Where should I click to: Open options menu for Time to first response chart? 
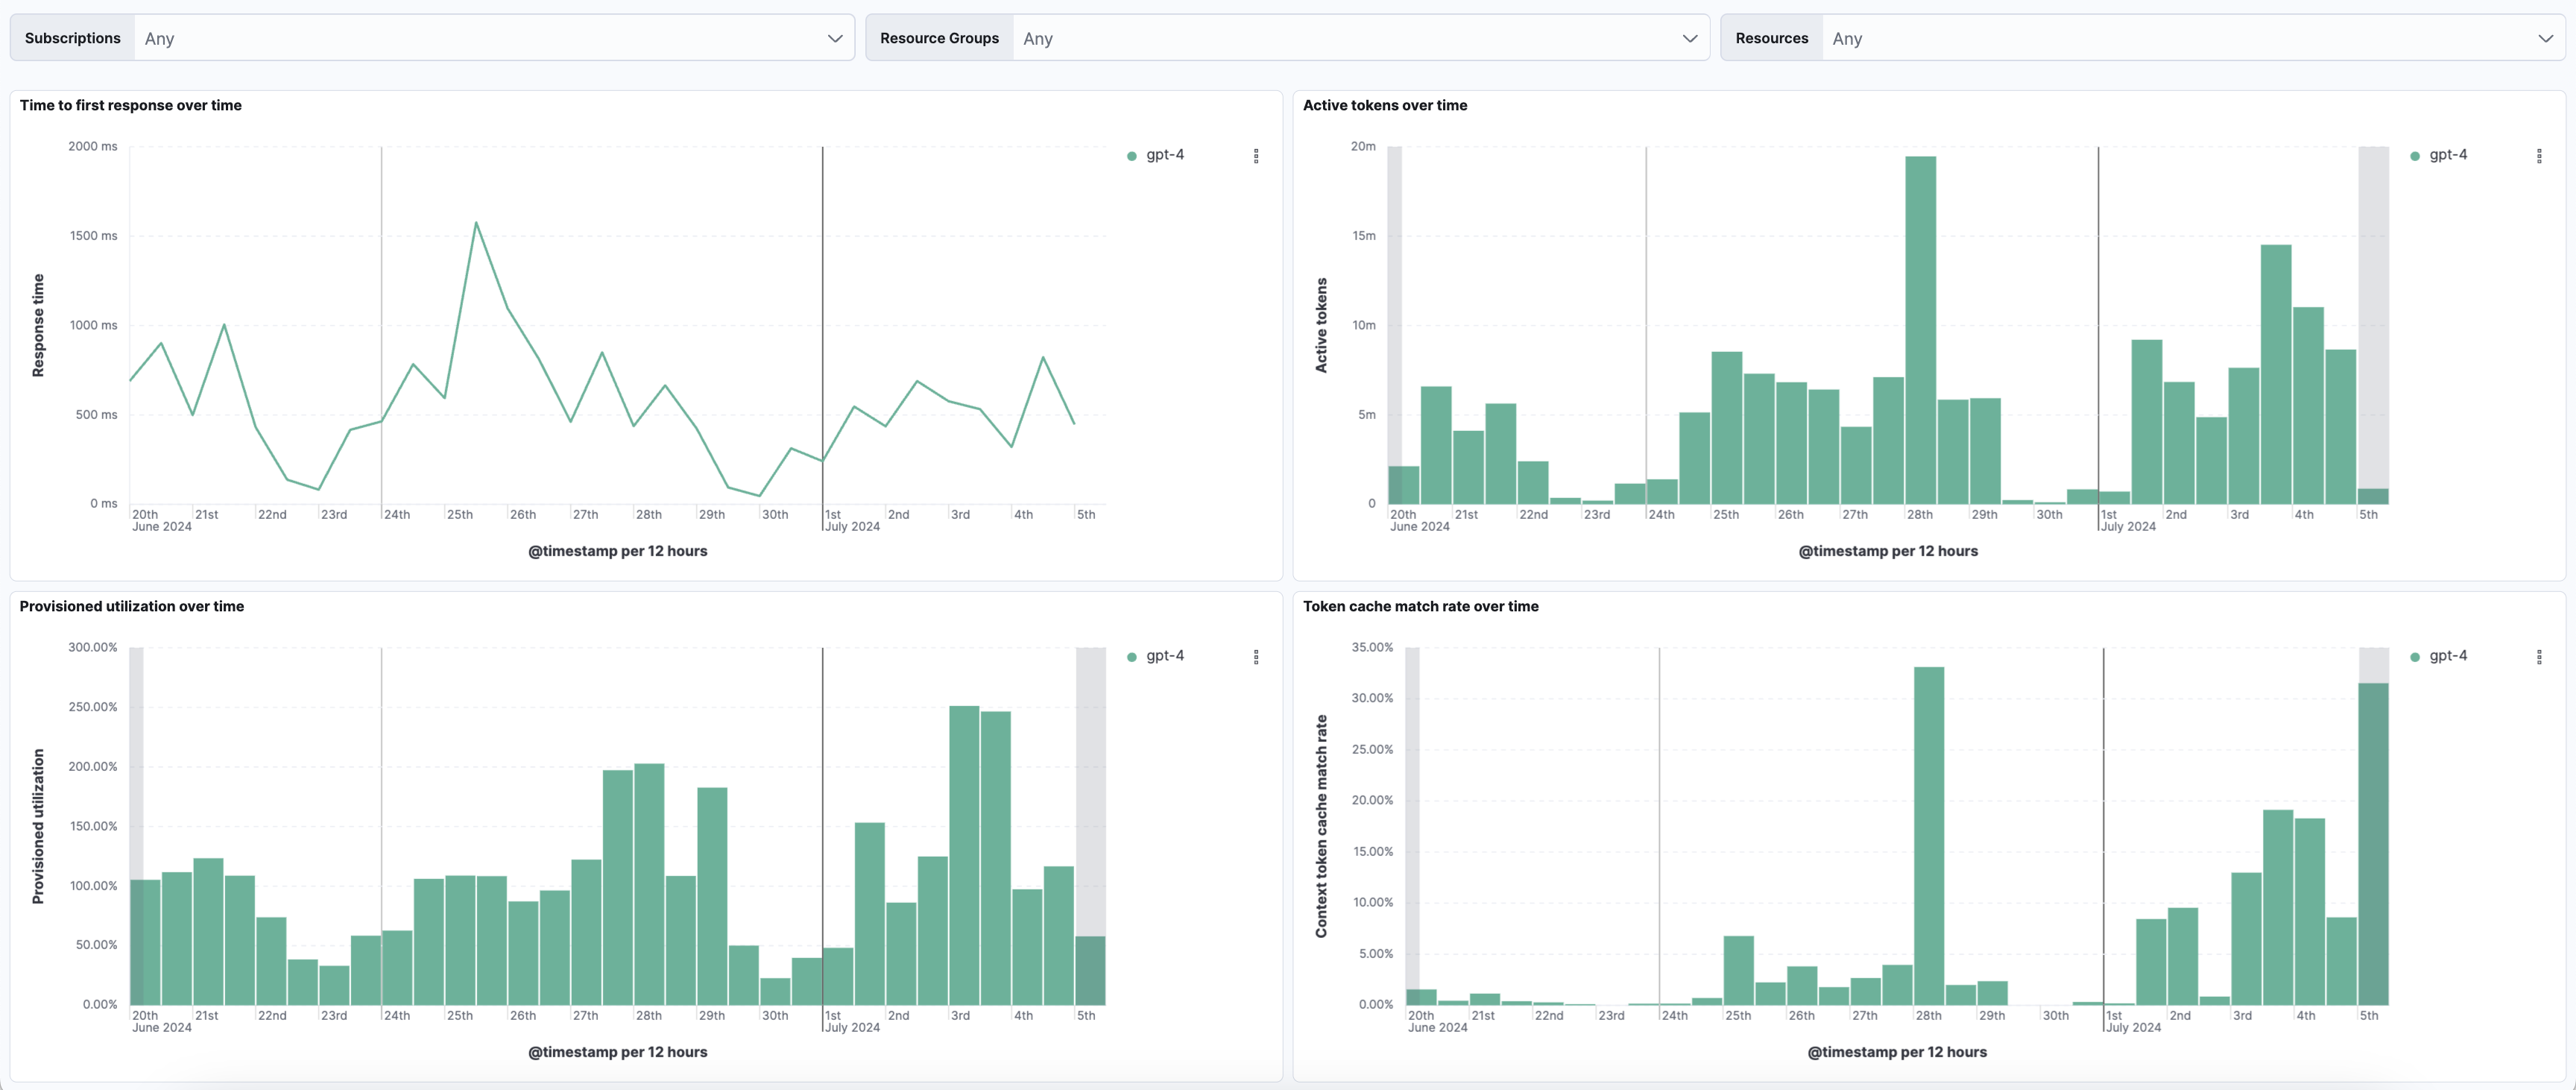click(x=1256, y=156)
